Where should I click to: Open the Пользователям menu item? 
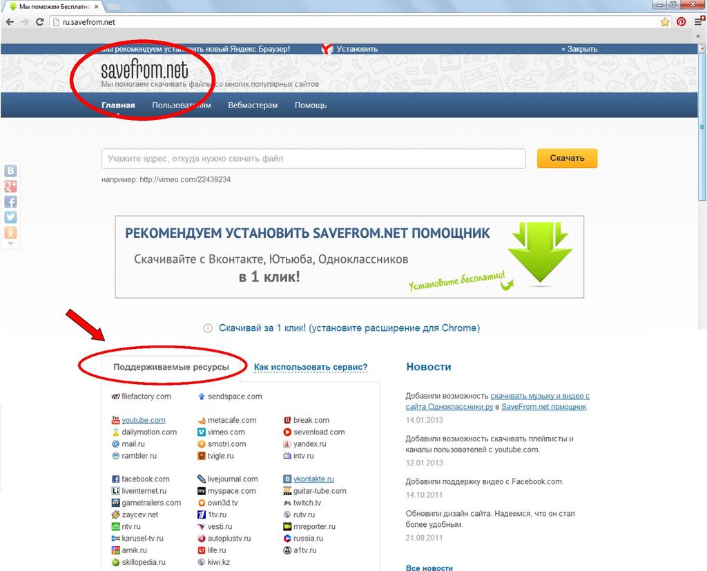[x=182, y=105]
